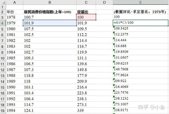Select cell C3 with the dashed red border
The image size is (169, 114).
(86, 17)
